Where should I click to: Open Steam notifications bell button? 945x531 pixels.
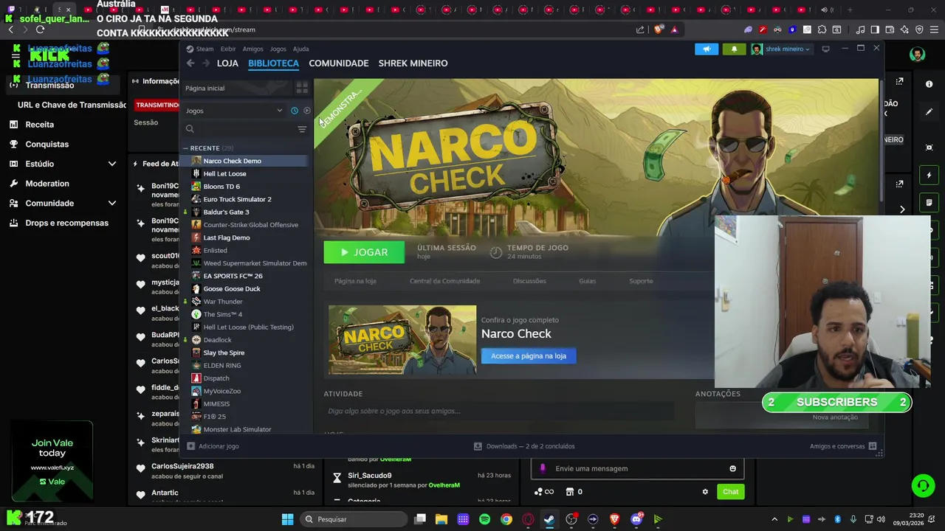pyautogui.click(x=734, y=49)
